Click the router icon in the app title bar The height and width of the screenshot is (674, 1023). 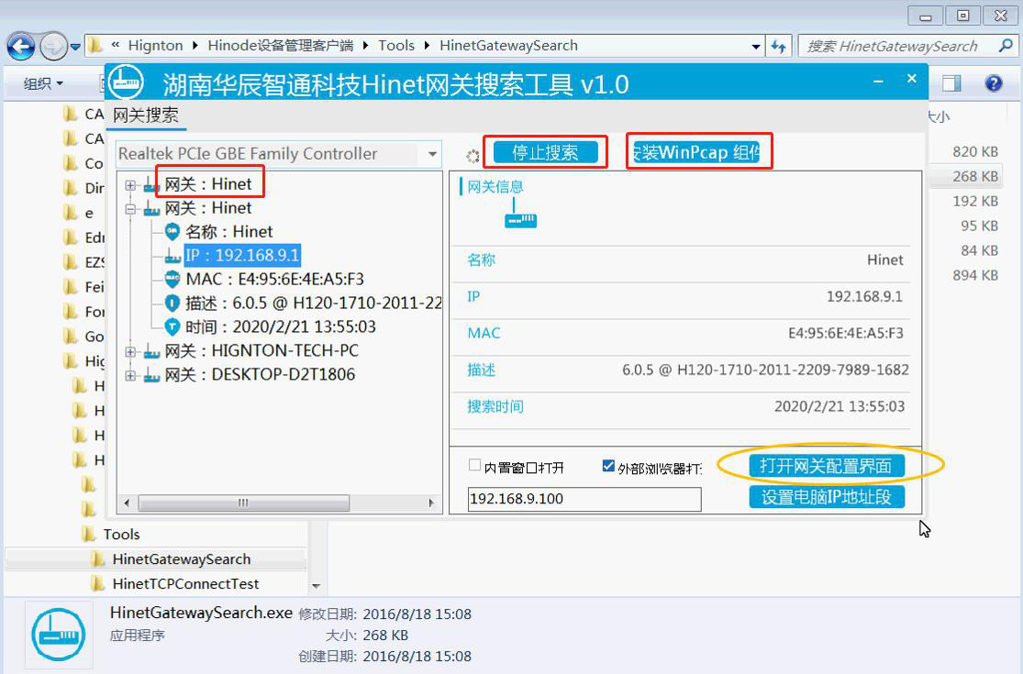click(x=130, y=83)
